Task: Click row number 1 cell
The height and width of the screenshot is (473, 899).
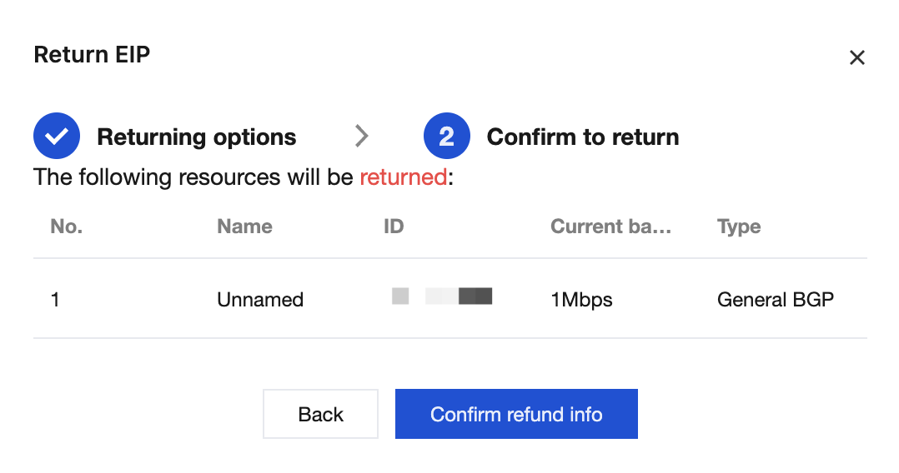Action: click(55, 300)
